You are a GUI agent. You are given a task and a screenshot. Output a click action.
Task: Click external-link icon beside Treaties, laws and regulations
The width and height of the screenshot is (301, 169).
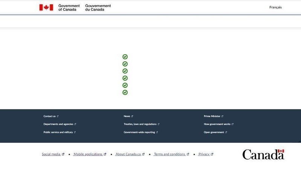pos(158,124)
